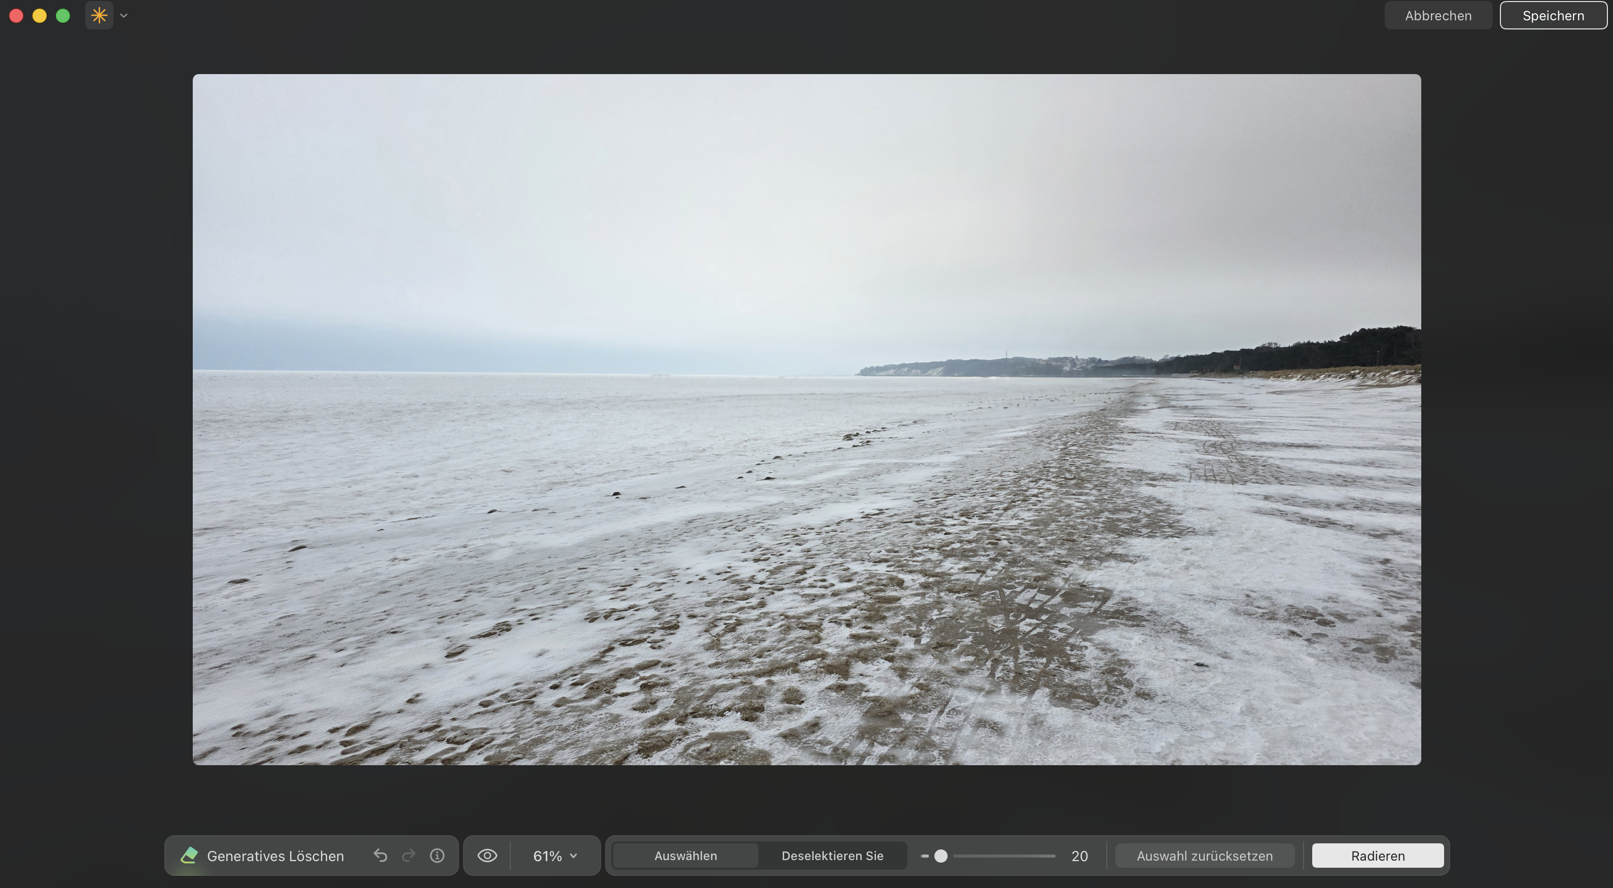Click the brush size value 20
This screenshot has width=1613, height=888.
[x=1079, y=856]
